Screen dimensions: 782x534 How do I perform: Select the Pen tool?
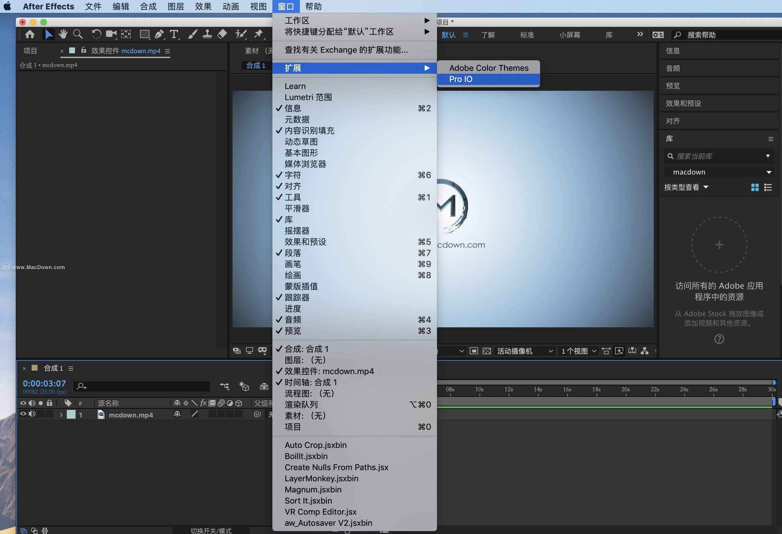159,34
